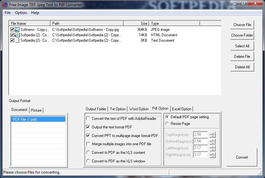The height and width of the screenshot is (178, 265).
Task: Sort by the Size column header
Action: click(x=136, y=24)
